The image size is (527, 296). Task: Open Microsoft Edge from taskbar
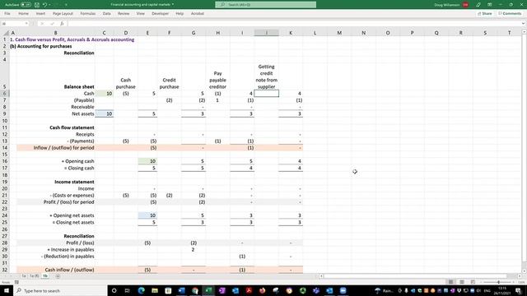point(141,290)
